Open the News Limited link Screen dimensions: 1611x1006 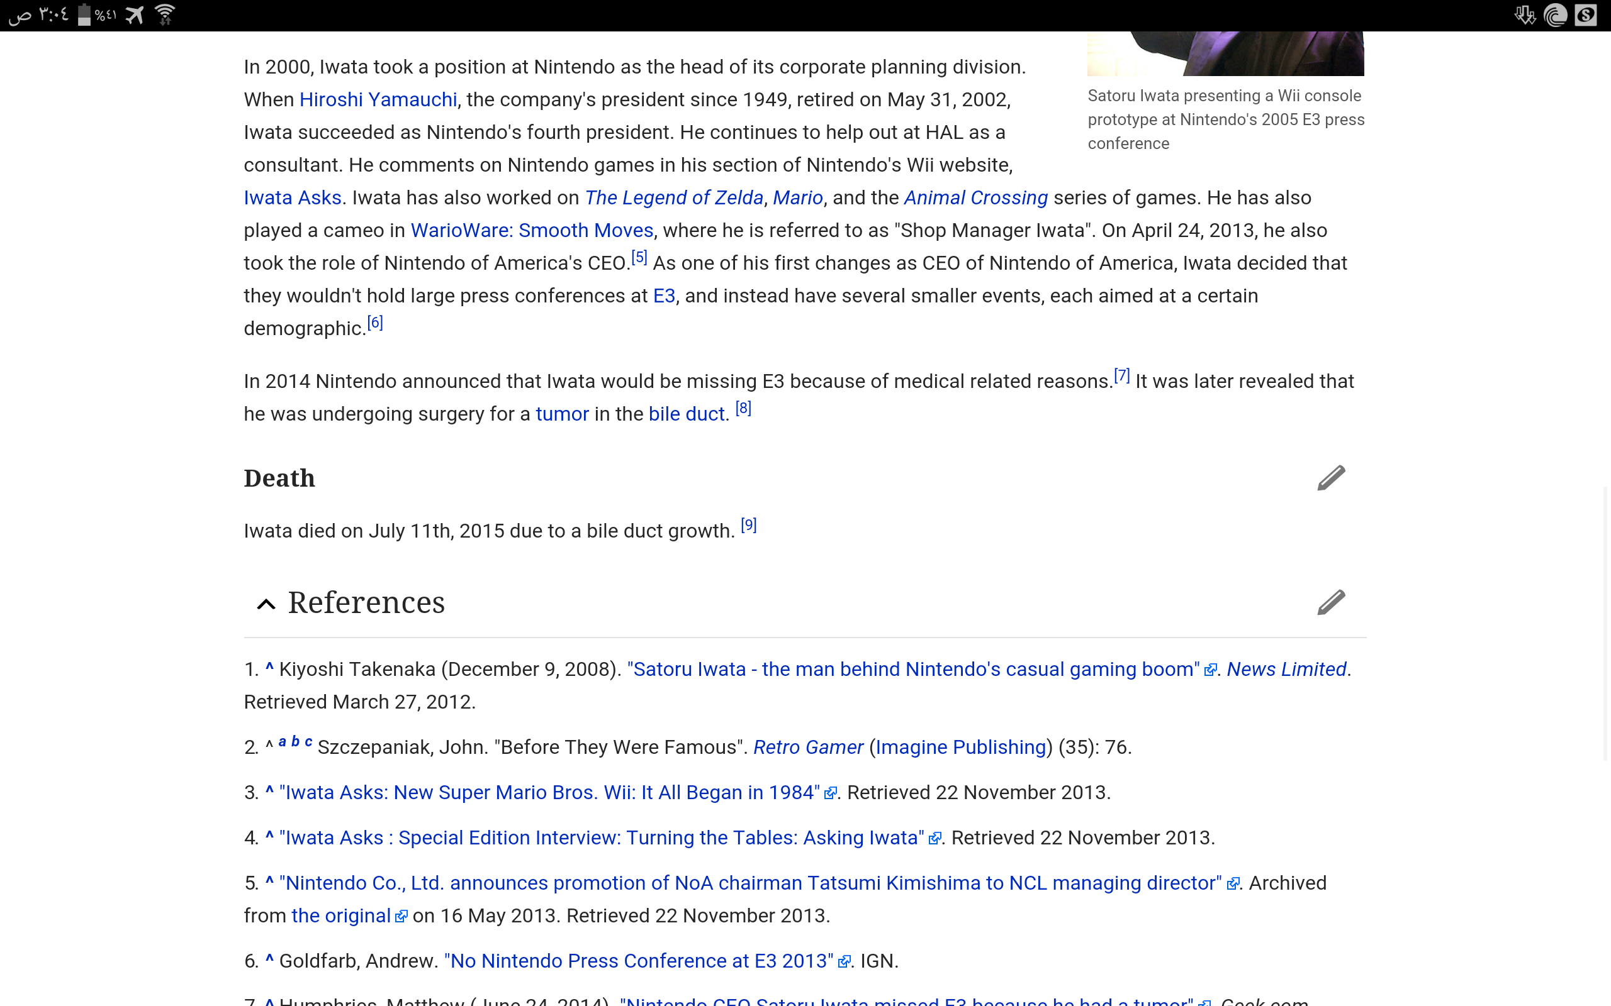1286,670
